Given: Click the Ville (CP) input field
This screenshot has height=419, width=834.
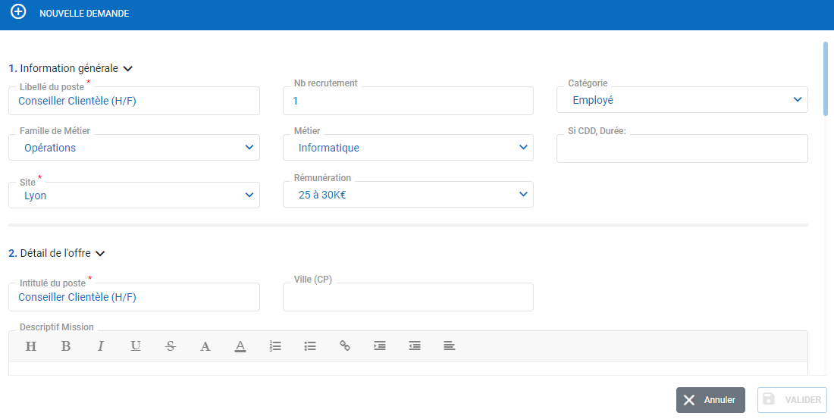Looking at the screenshot, I should (x=408, y=297).
